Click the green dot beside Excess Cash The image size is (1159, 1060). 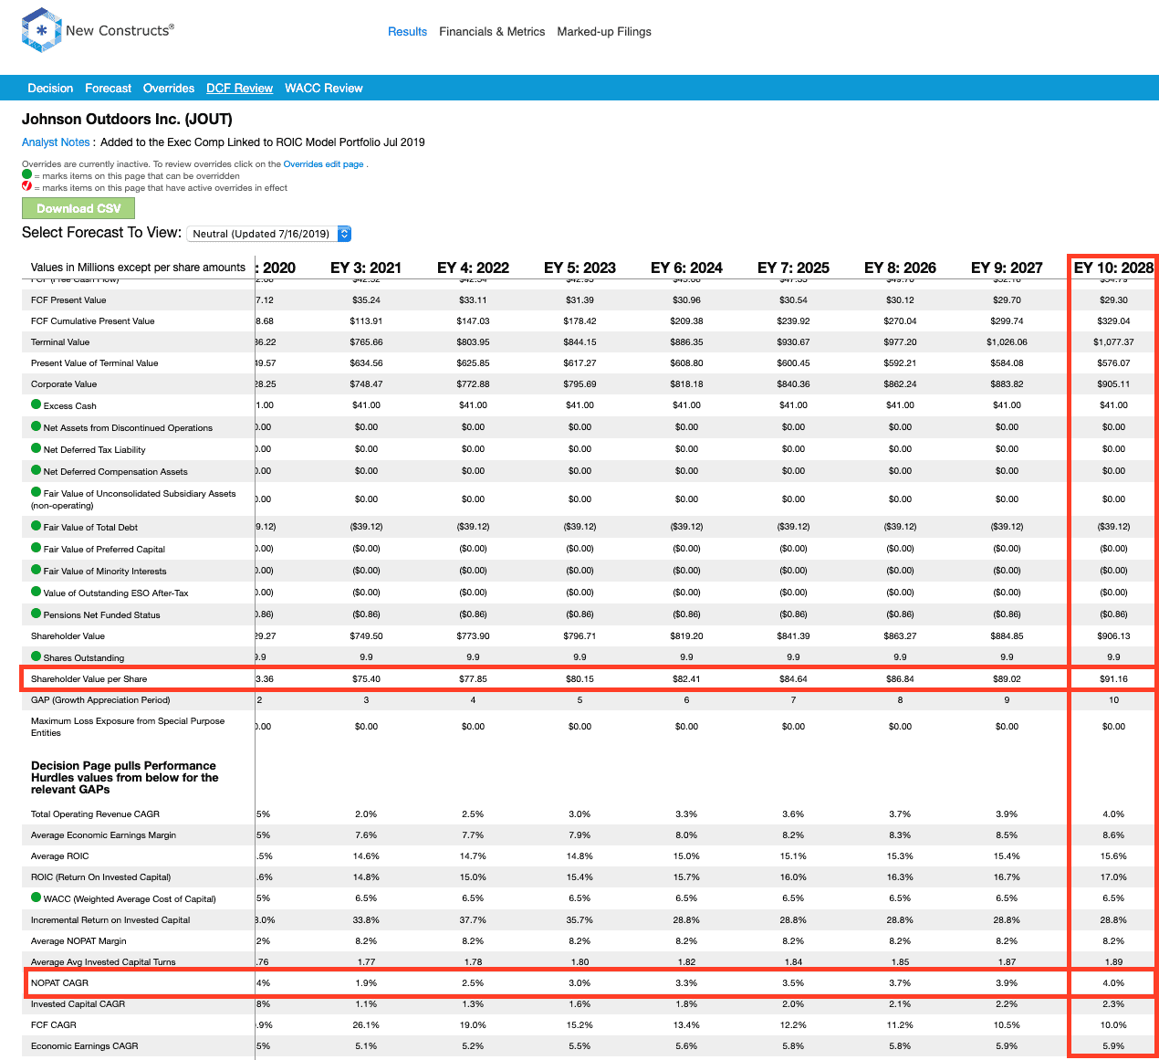tap(37, 404)
